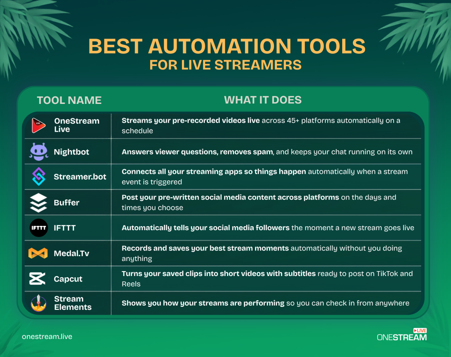Screen dimensions: 451x357
Task: Click the white Capcut logo
Action: pos(37,279)
